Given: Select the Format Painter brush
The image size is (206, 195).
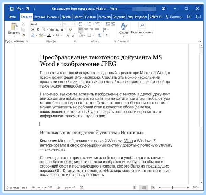Looking at the screenshot, I should [x=23, y=35].
